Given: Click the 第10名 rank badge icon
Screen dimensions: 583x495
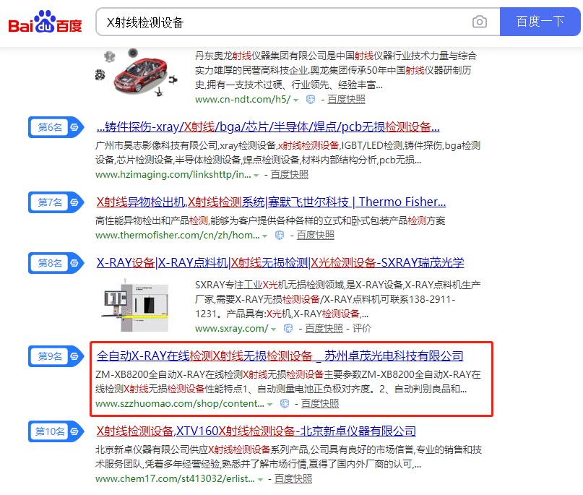Looking at the screenshot, I should point(56,431).
